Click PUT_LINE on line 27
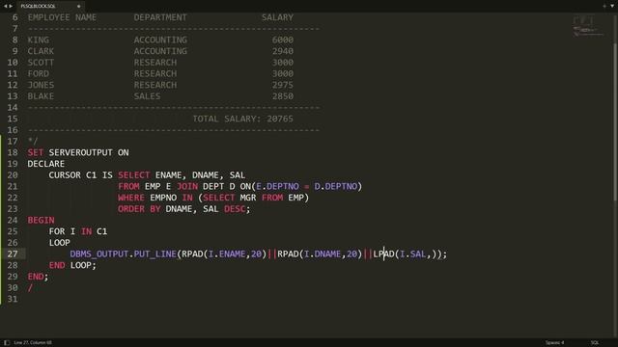618x347 pixels. coord(155,254)
